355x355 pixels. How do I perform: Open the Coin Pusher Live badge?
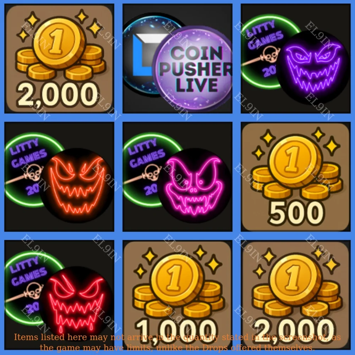193,69
